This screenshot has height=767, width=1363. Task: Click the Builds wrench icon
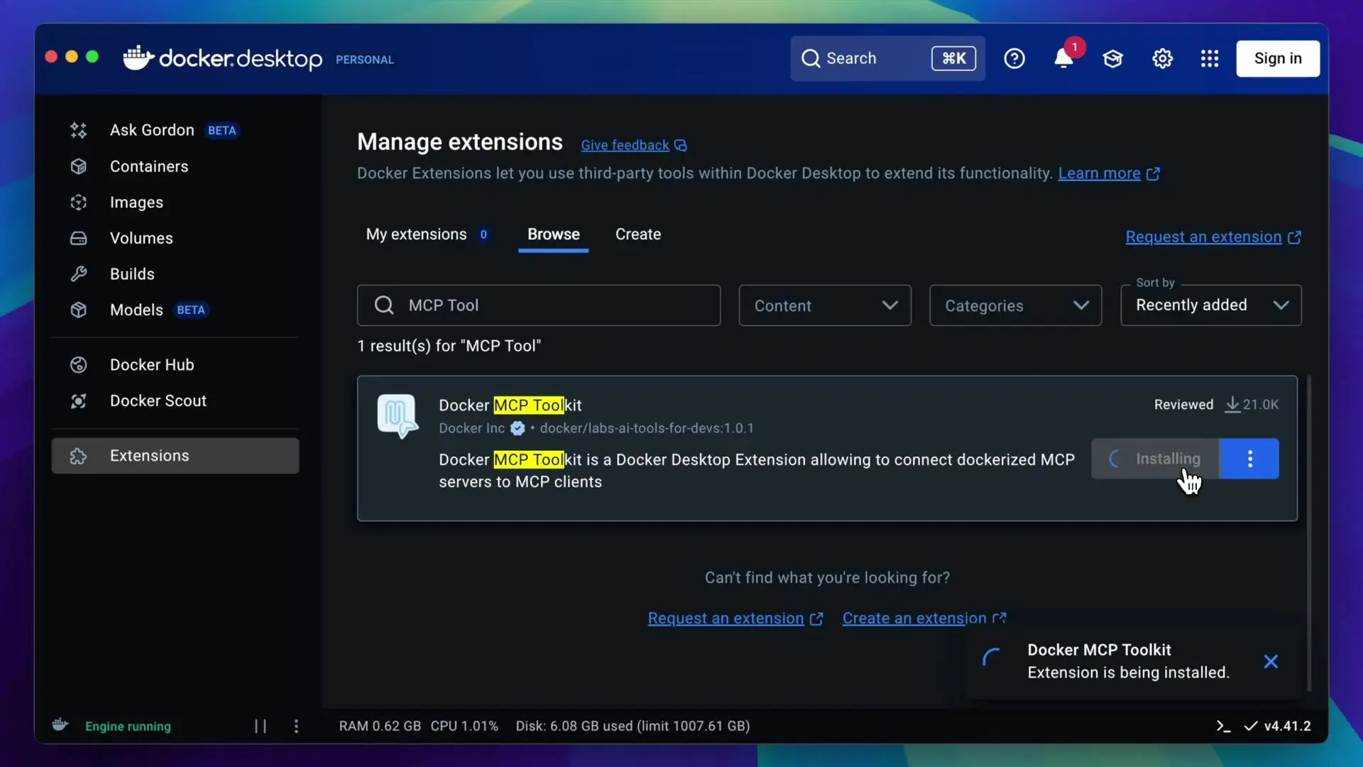click(78, 274)
